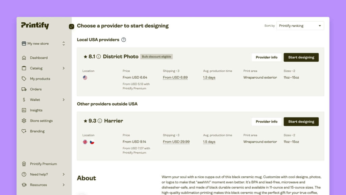Expand the Resources submenu chevron
Screen dimensions: 346x195
[64, 185]
